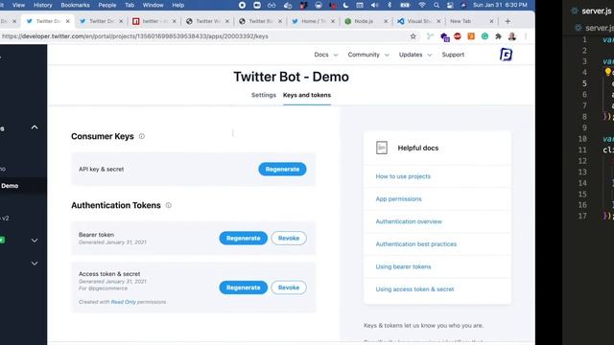Click the Read Only permissions link
Viewport: 614px width, 345px height.
[124, 302]
